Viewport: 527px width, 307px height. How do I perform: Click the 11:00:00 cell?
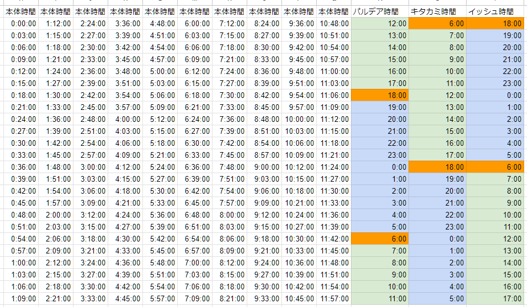(334, 72)
